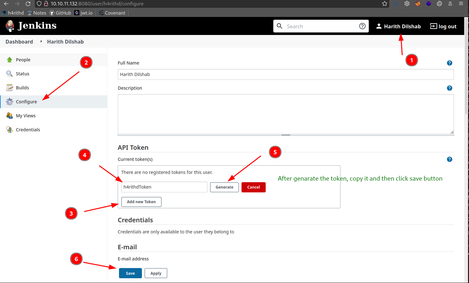Click 'There are no registered tokens' text
The width and height of the screenshot is (469, 283).
coord(167,172)
